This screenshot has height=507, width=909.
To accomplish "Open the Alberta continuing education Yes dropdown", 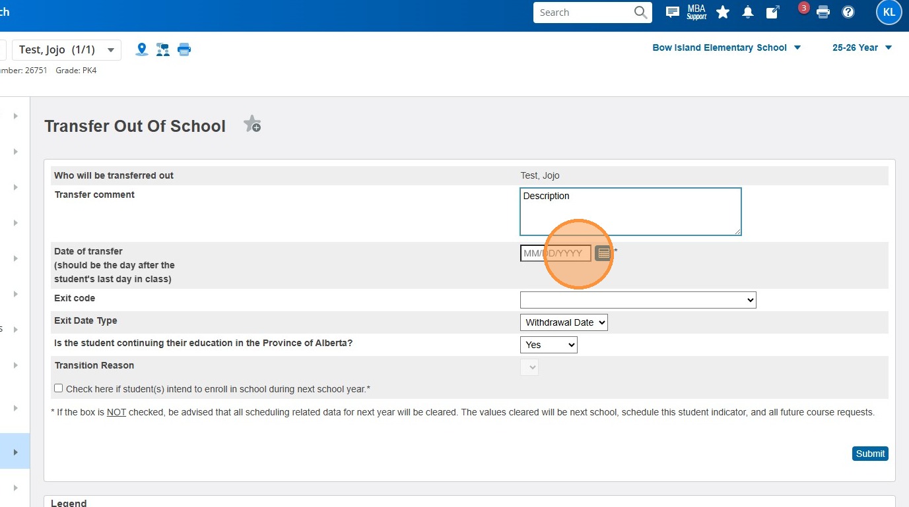I will [x=549, y=345].
